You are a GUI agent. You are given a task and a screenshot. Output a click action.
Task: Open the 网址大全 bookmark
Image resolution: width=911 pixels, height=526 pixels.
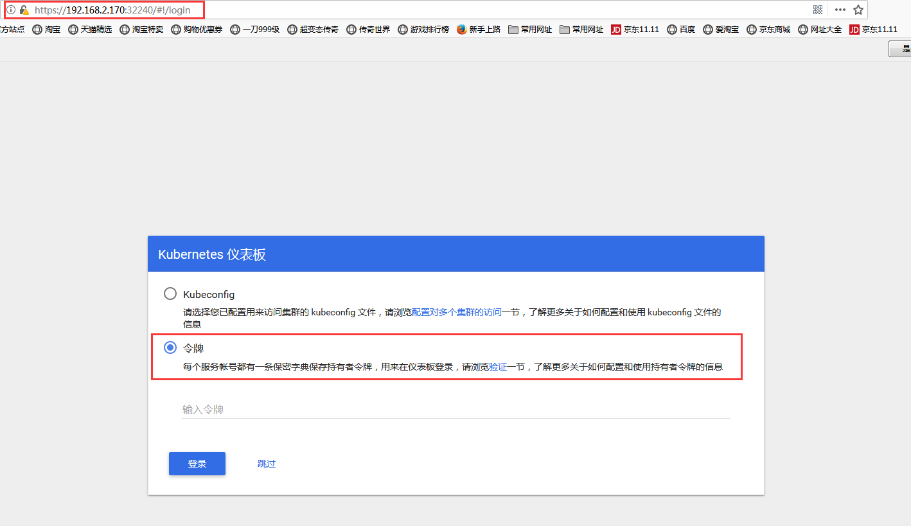(x=820, y=29)
